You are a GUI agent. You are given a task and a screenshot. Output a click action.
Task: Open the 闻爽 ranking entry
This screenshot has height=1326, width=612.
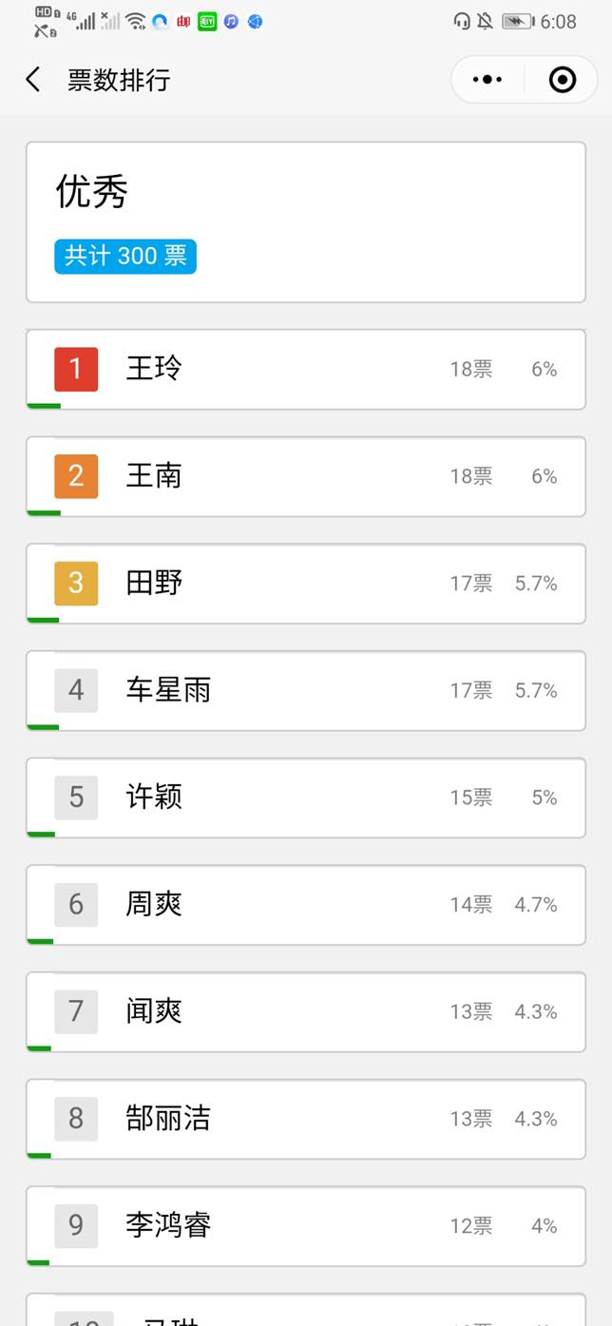tap(306, 1012)
